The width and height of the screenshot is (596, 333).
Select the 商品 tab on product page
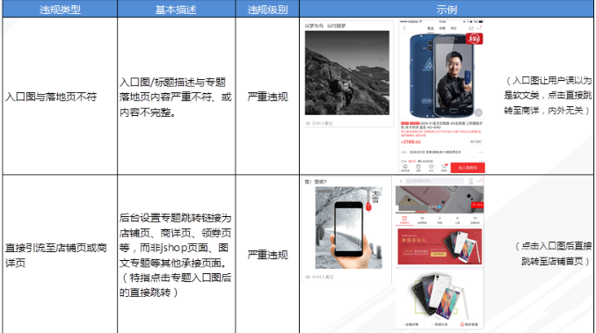coord(430,28)
